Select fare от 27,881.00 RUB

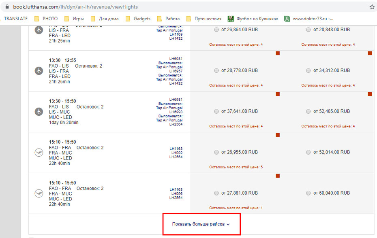coord(216,193)
